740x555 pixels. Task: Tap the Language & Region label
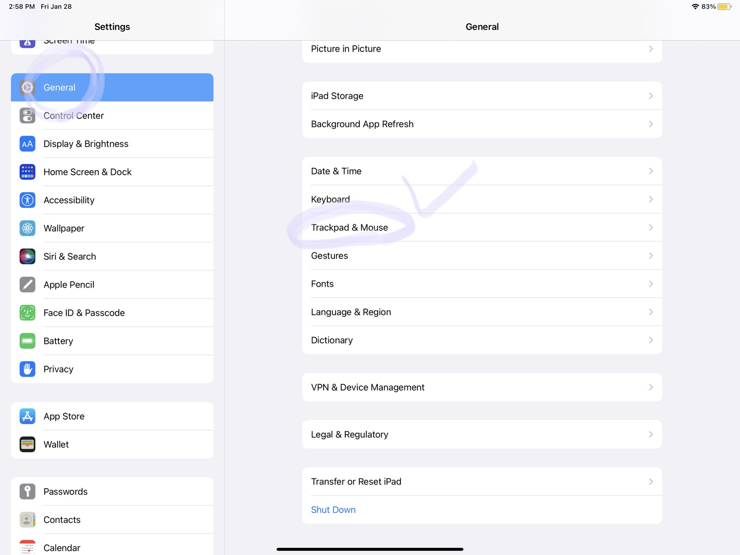point(351,312)
